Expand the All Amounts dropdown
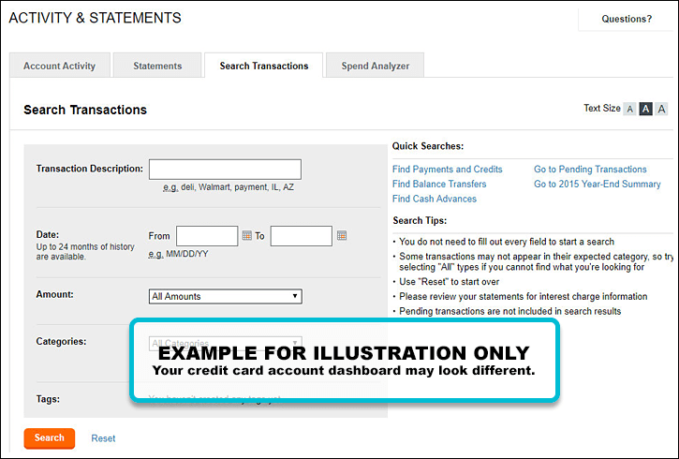This screenshot has height=459, width=679. click(225, 296)
